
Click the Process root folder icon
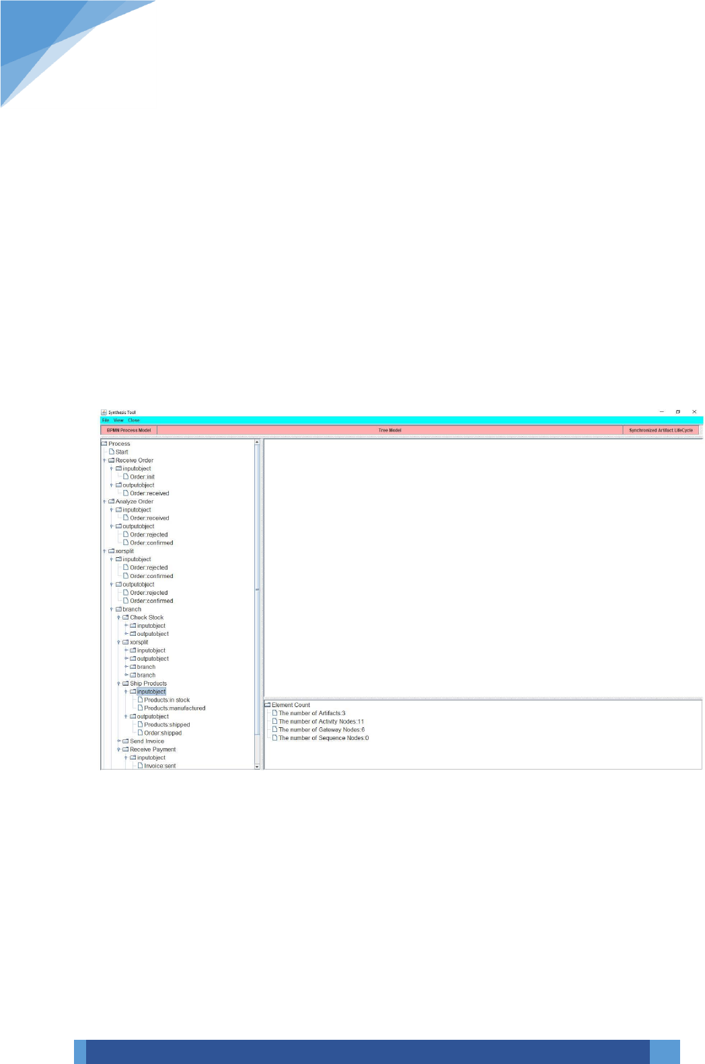click(104, 444)
